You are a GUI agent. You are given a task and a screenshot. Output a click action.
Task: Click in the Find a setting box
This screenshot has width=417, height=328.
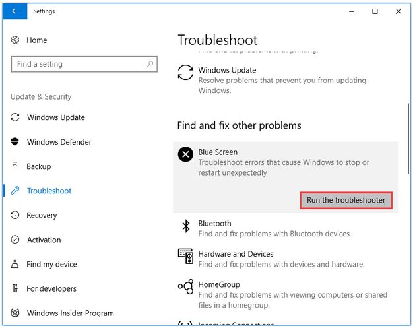[84, 64]
